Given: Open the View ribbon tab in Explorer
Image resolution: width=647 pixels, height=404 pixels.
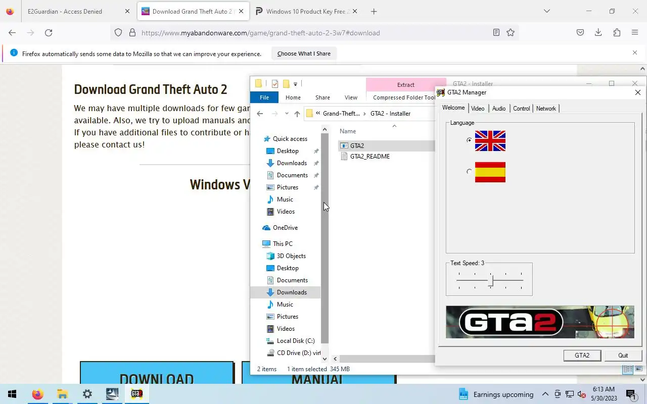Looking at the screenshot, I should [x=351, y=97].
